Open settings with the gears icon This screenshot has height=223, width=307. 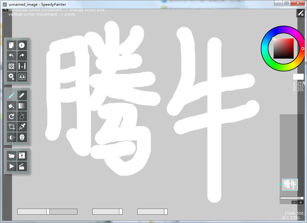click(11, 76)
